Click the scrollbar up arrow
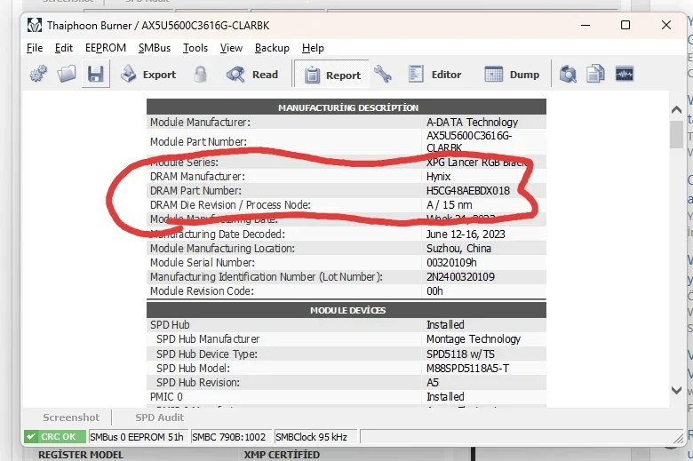The height and width of the screenshot is (461, 693). point(676,109)
